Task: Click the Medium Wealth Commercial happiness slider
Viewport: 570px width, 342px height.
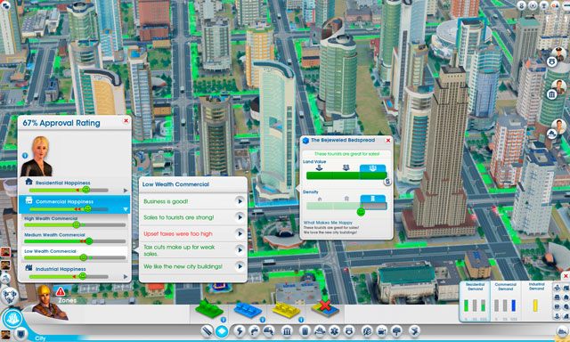Action: [75, 241]
